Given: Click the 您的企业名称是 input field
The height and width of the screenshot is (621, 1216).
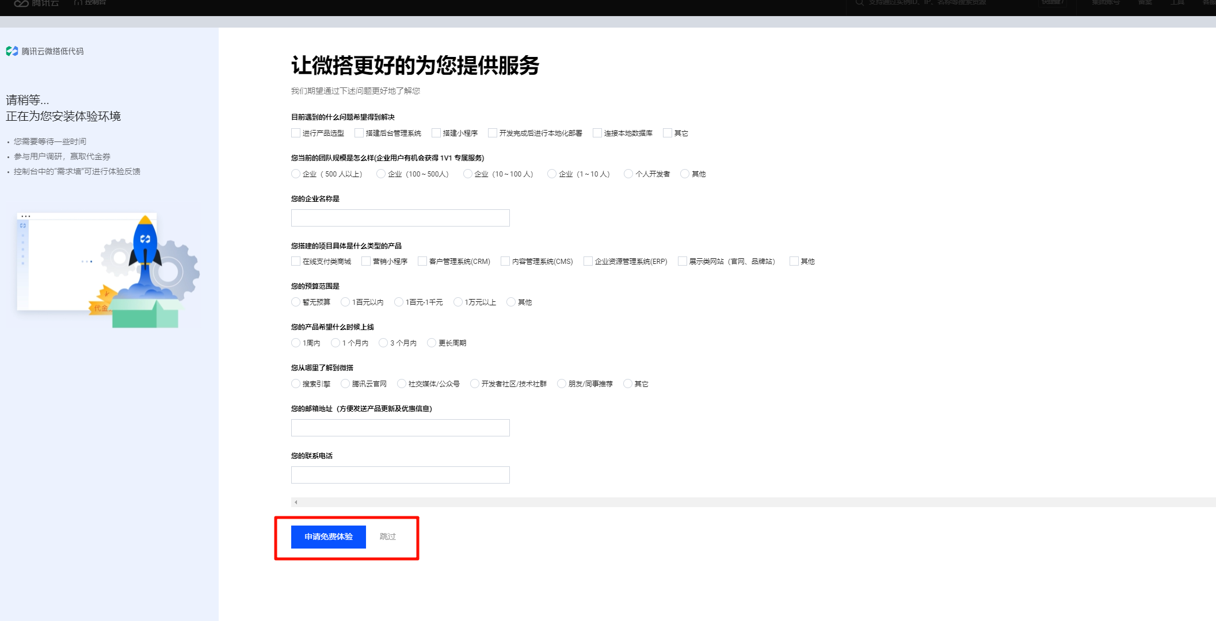Looking at the screenshot, I should [400, 218].
